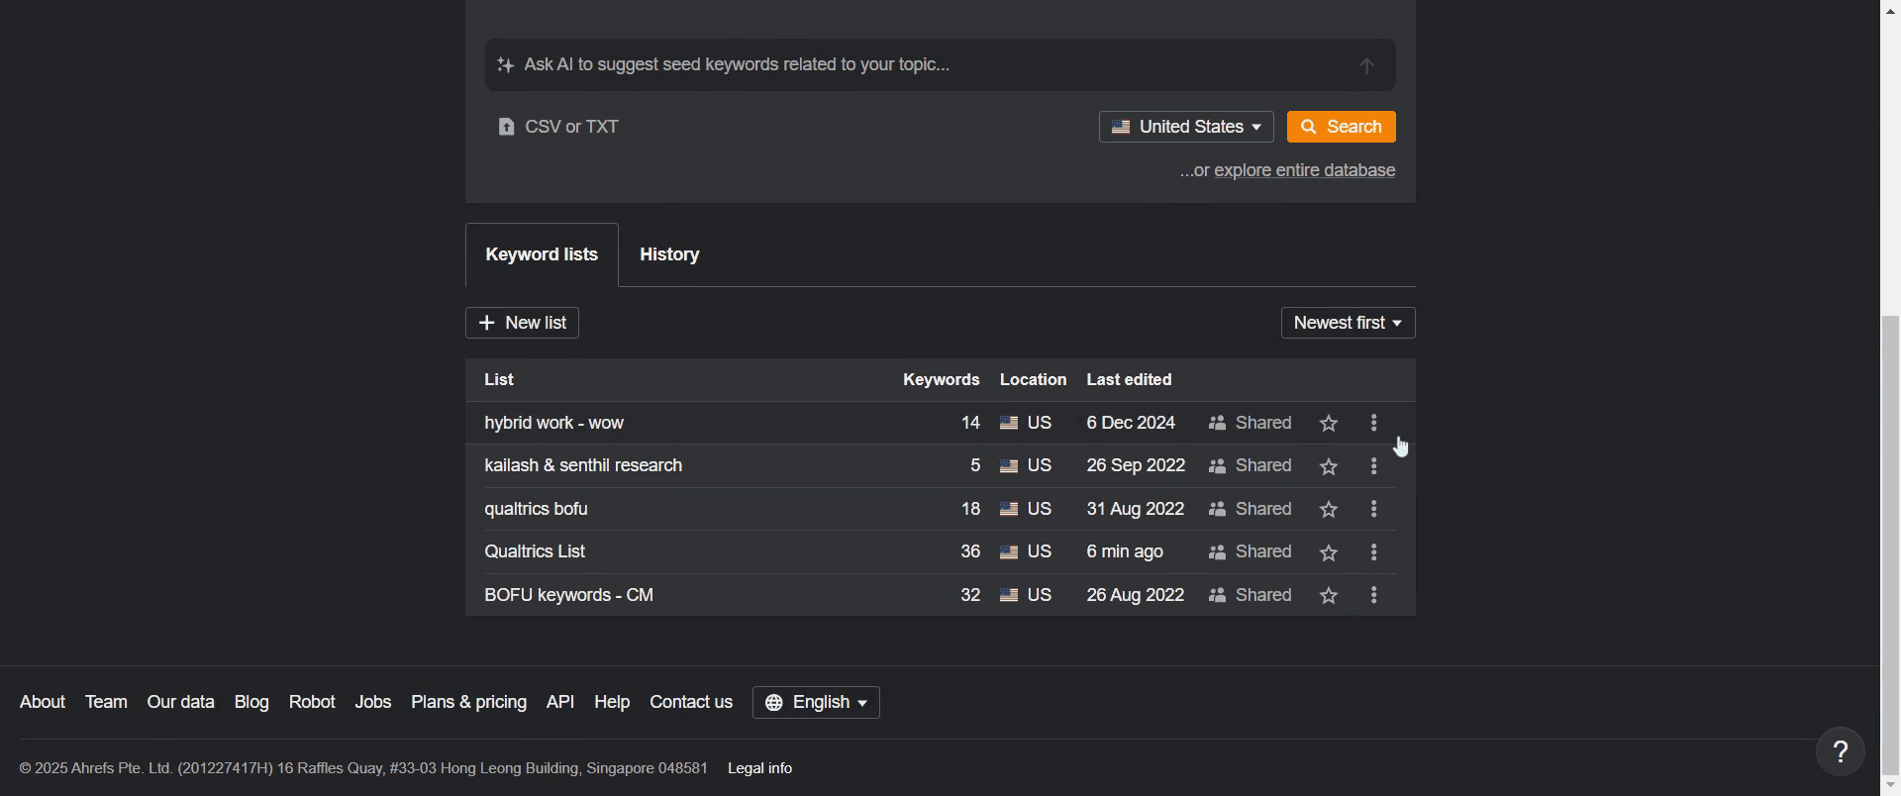The image size is (1901, 796).
Task: Open the About footer link
Action: click(43, 703)
